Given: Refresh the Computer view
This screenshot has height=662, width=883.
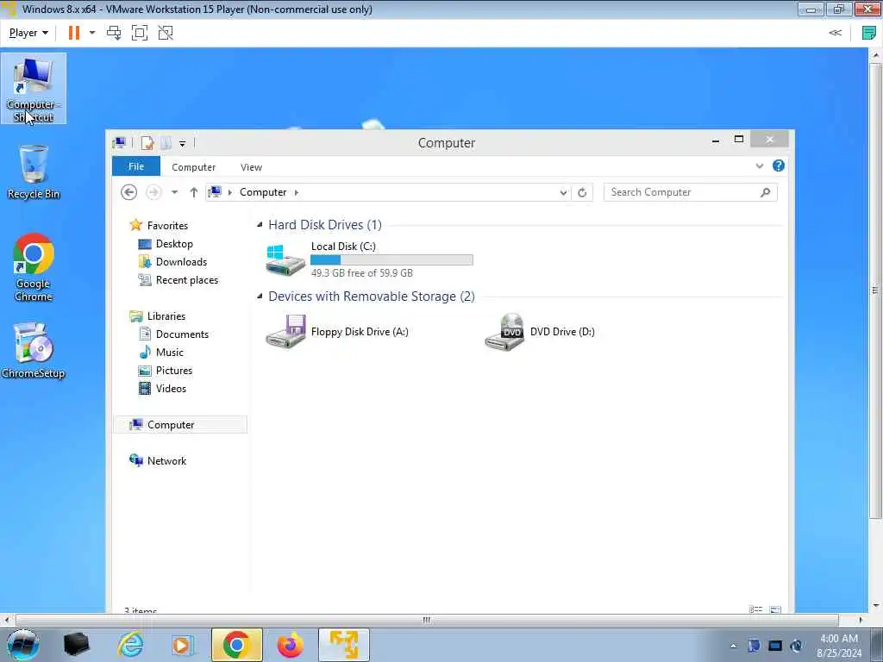Looking at the screenshot, I should pyautogui.click(x=582, y=192).
